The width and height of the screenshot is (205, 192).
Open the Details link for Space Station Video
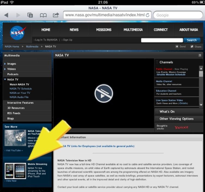click(183, 103)
